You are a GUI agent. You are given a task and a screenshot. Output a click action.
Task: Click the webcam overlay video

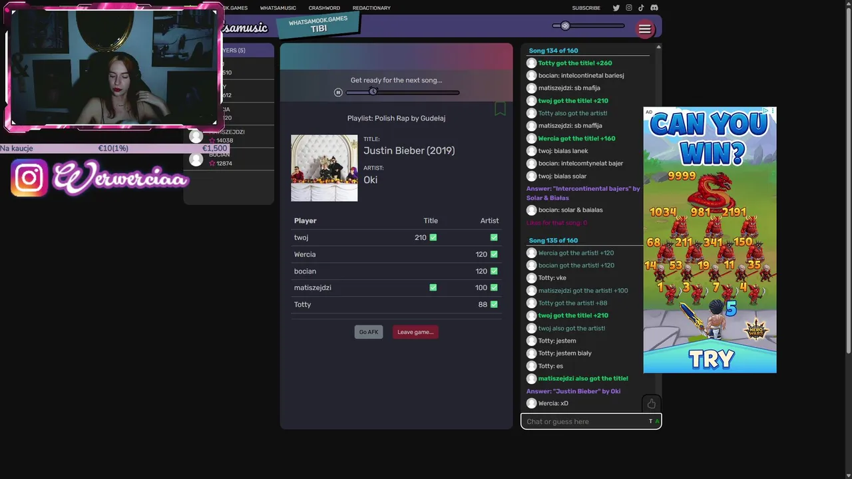pyautogui.click(x=114, y=68)
